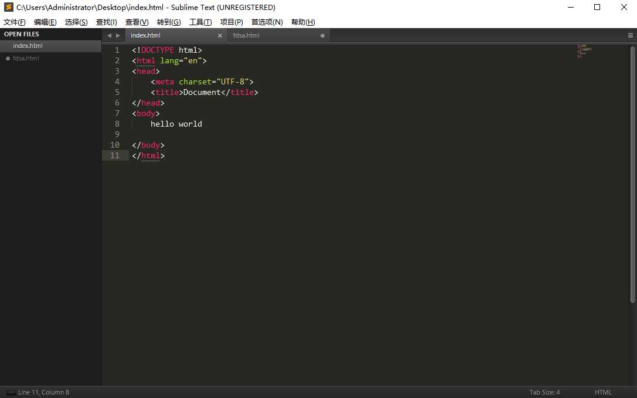
Task: Click closing body tag on line 10
Action: 148,145
